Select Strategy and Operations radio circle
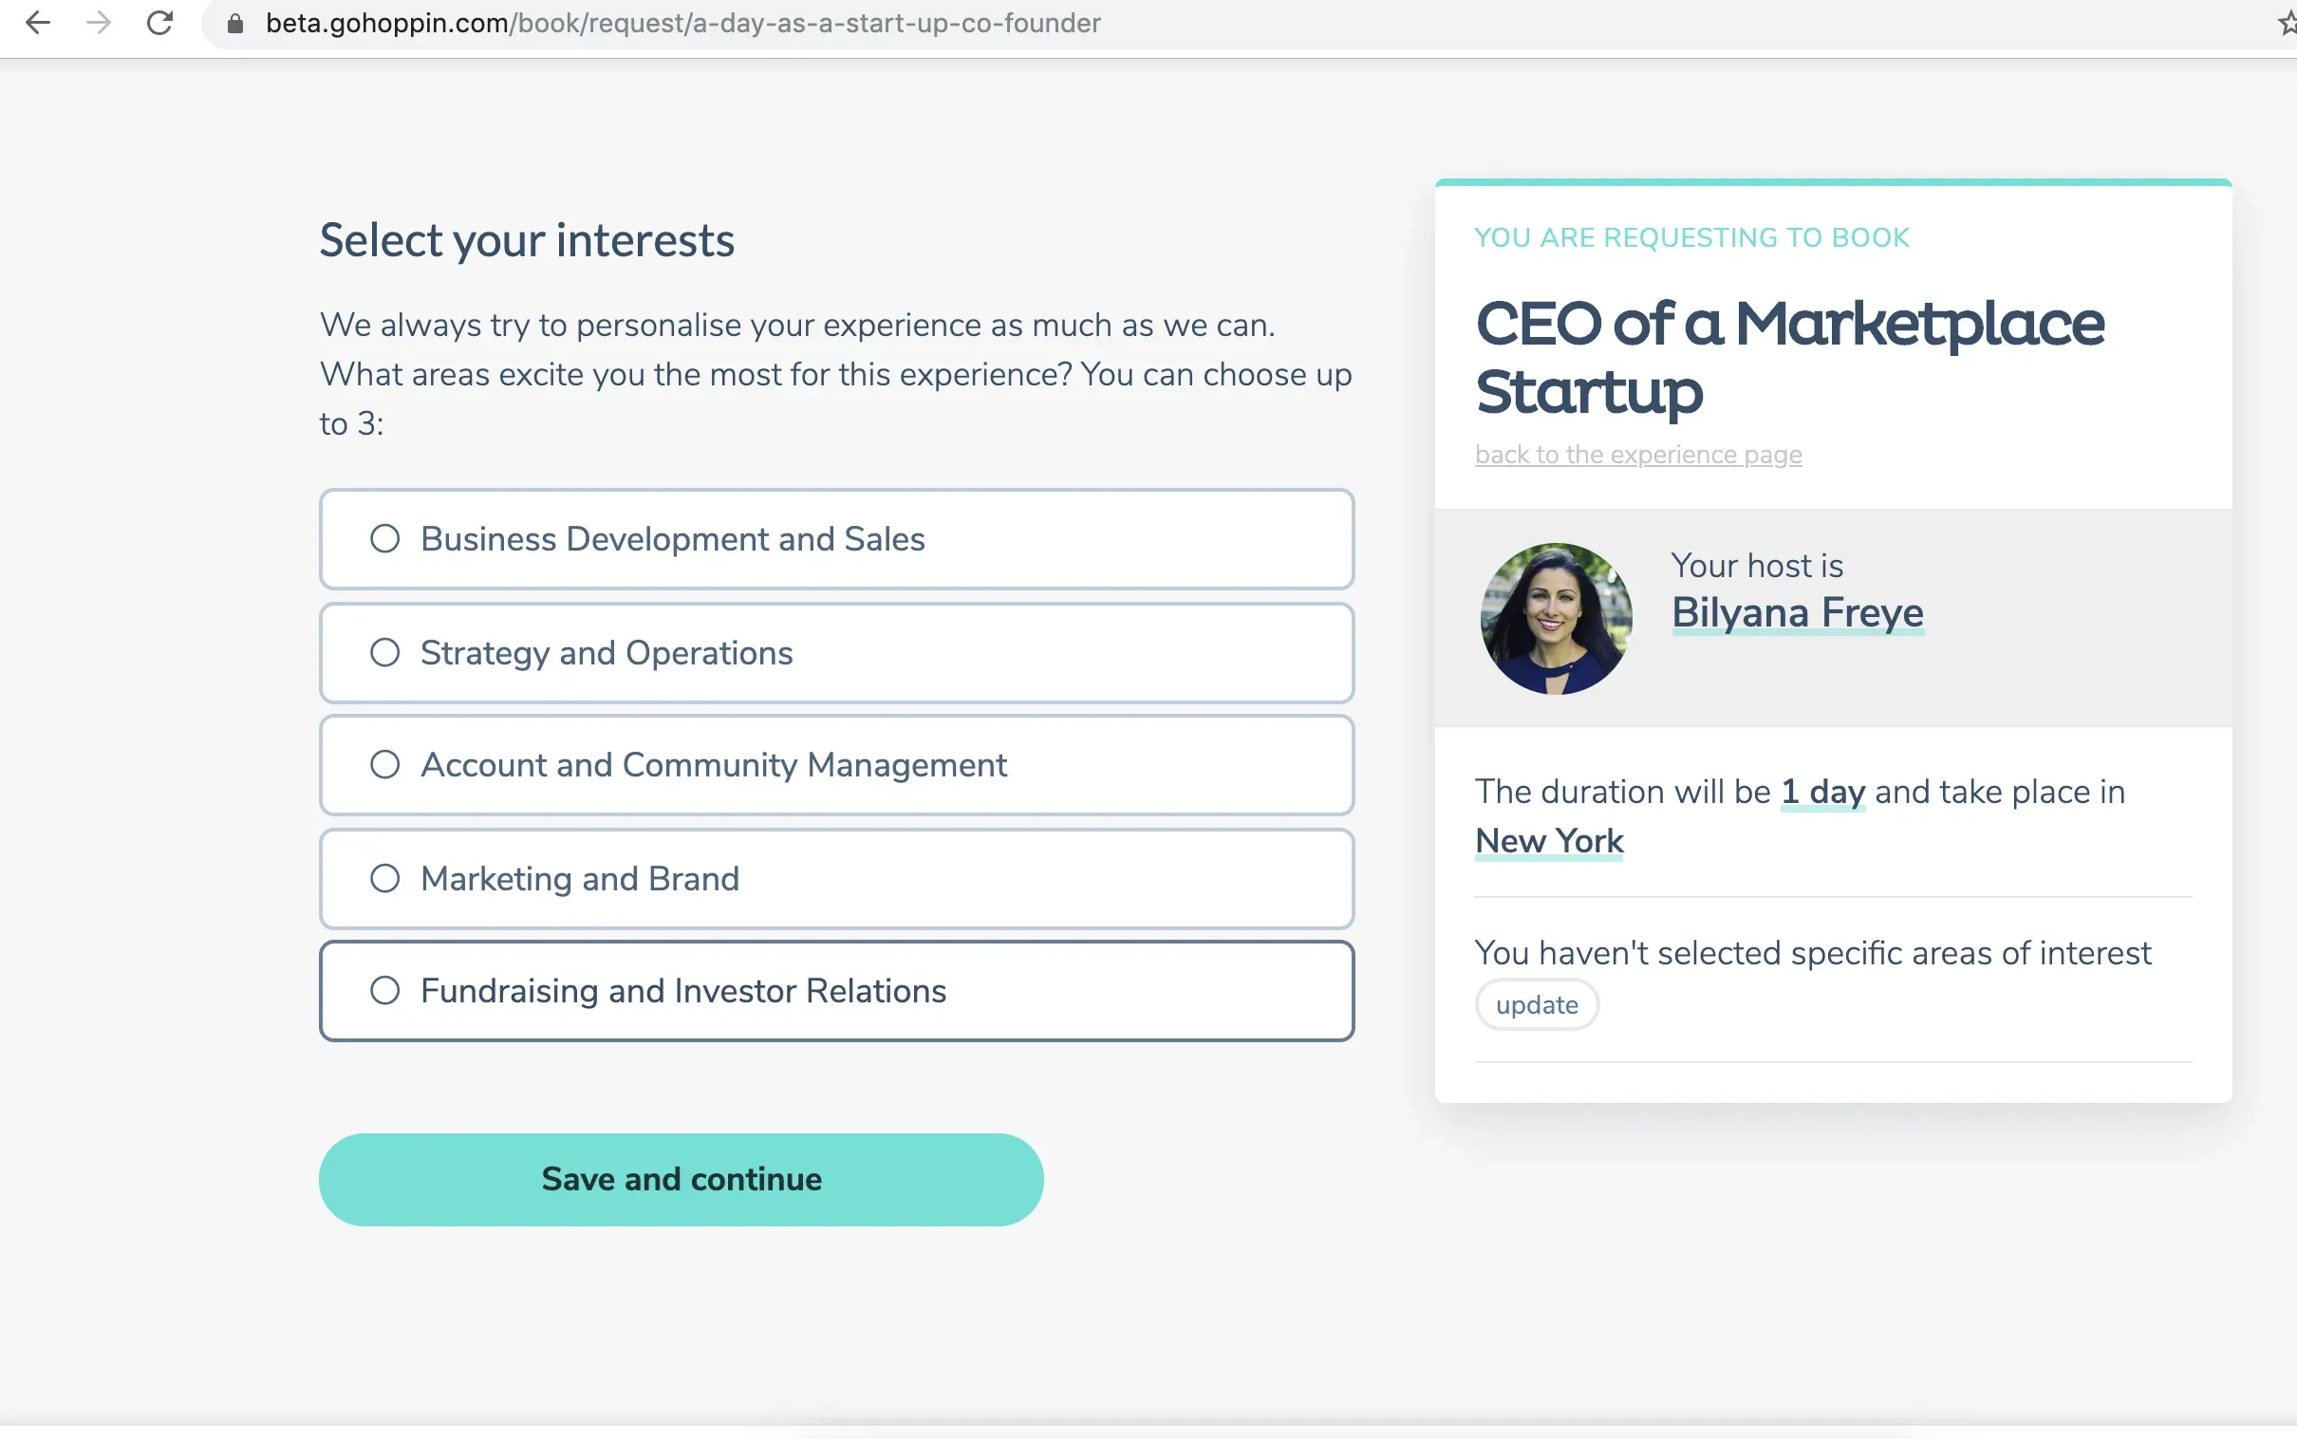 click(x=384, y=653)
